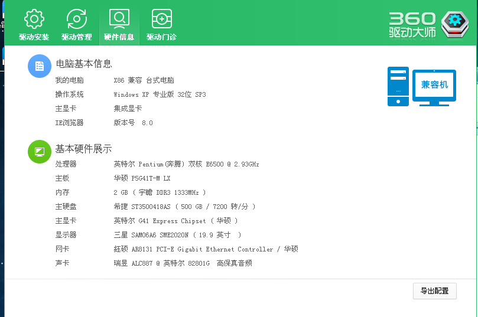Click the 网卡 AR8131 Ethernet Controller entry
This screenshot has width=478, height=317.
click(206, 249)
